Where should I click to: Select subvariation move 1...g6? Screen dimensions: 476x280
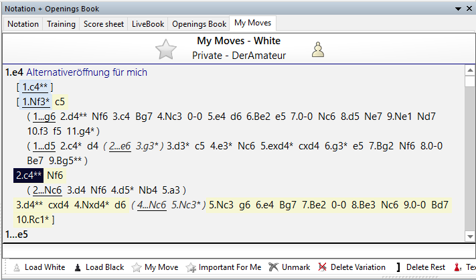coord(44,117)
